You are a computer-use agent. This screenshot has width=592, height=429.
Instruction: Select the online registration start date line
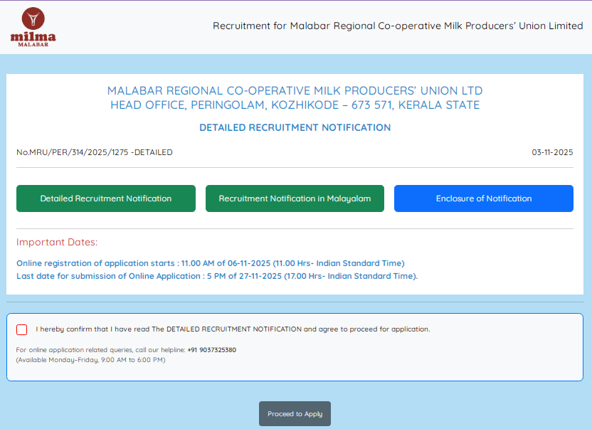pos(210,263)
